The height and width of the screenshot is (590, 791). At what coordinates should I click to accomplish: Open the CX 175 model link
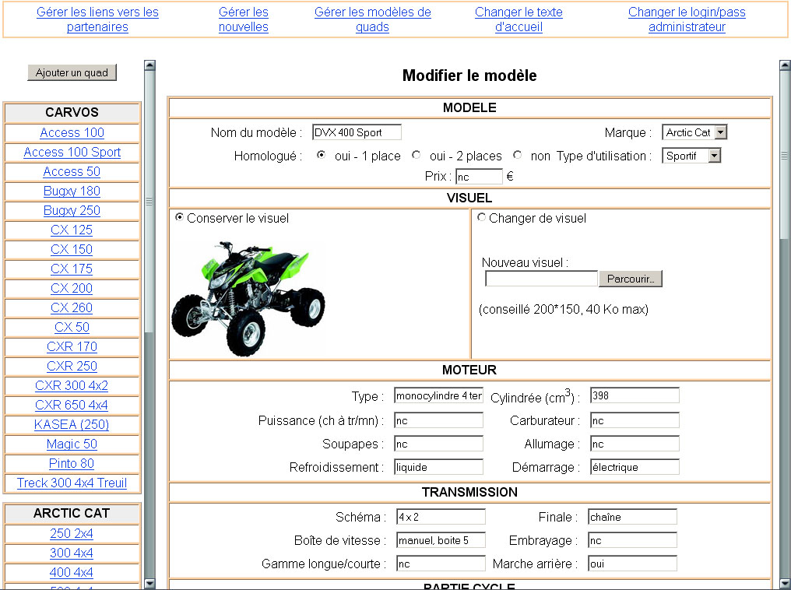click(x=72, y=269)
